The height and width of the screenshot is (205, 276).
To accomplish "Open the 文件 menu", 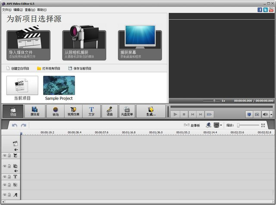I will point(6,9).
